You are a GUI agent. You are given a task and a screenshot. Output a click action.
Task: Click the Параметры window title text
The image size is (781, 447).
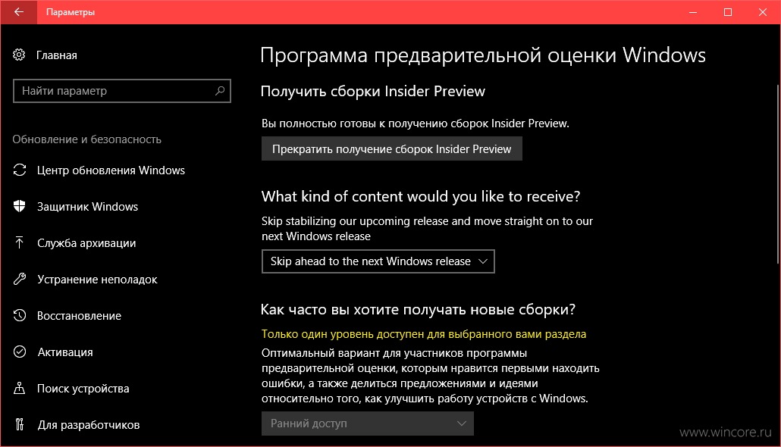(71, 12)
